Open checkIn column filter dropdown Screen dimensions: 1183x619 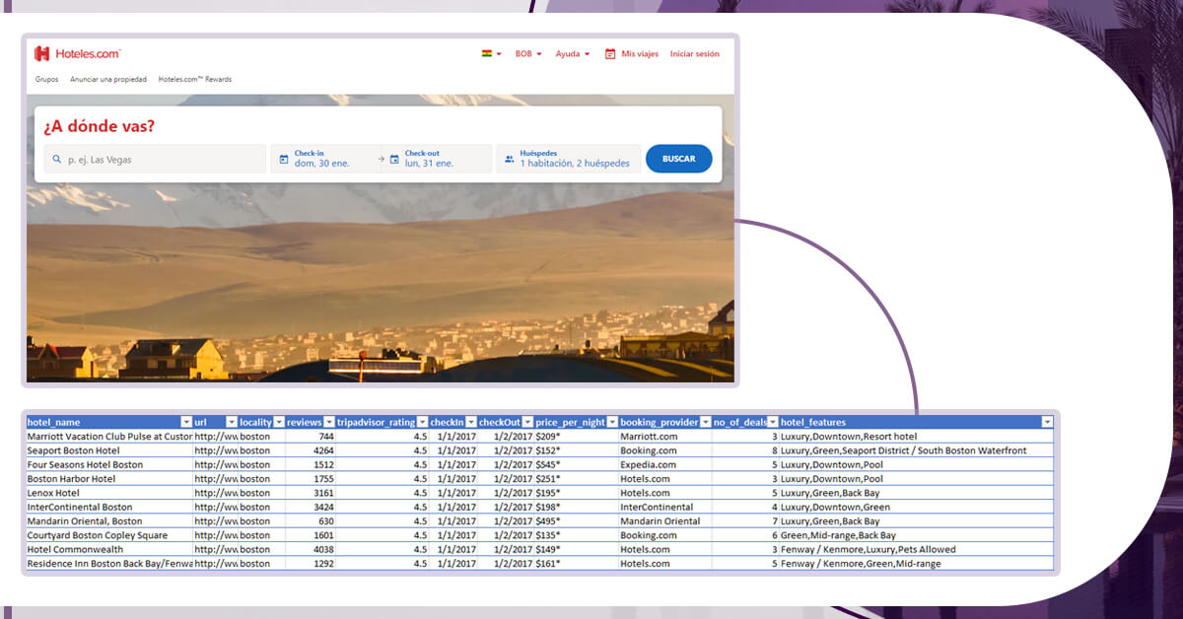pos(471,422)
